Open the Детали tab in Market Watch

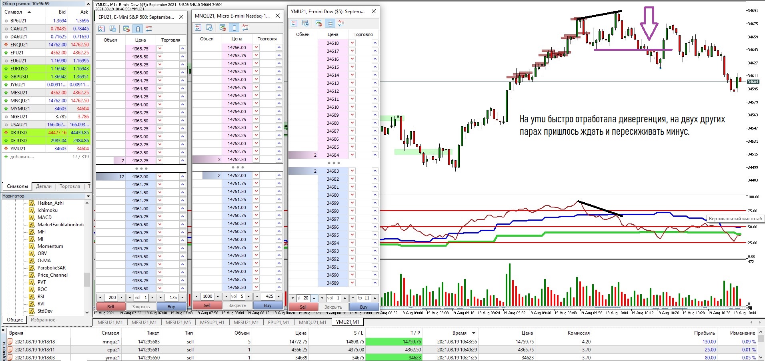point(44,186)
